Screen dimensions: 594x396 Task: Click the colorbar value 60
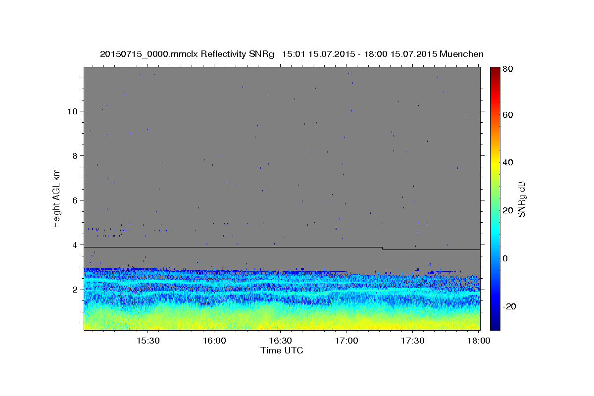507,115
